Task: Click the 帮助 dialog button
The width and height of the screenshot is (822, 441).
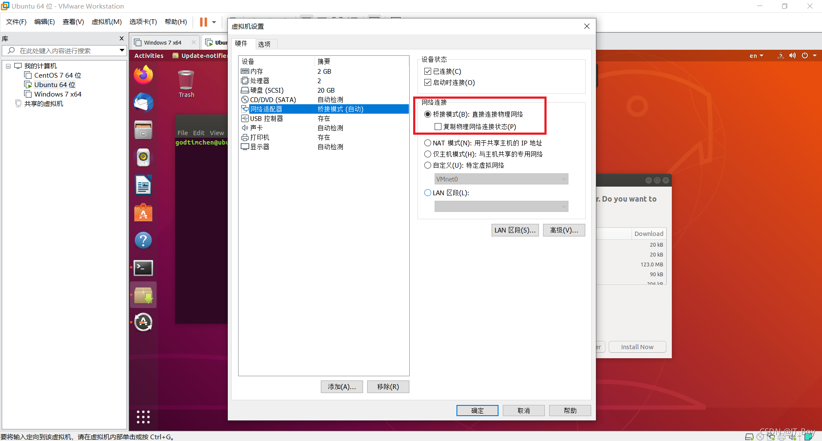Action: [570, 411]
